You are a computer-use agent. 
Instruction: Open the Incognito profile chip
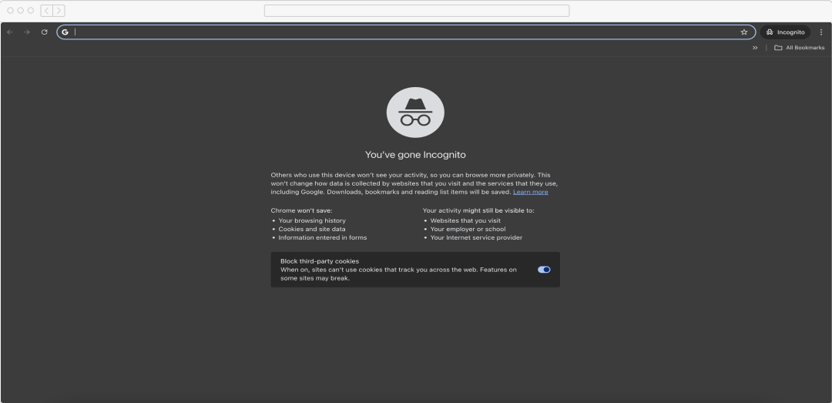click(x=785, y=32)
